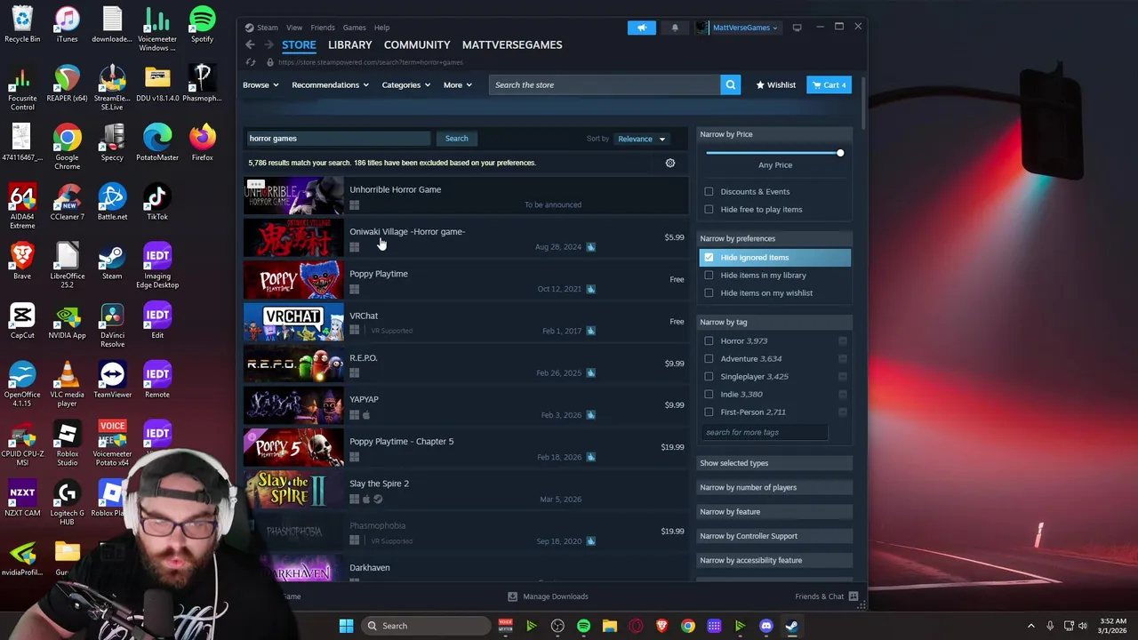Open the TikTok desktop icon
Image resolution: width=1138 pixels, height=640 pixels.
[157, 202]
